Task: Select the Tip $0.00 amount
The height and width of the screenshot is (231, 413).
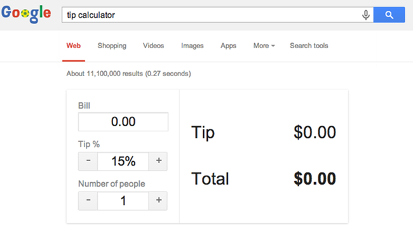Action: 315,132
